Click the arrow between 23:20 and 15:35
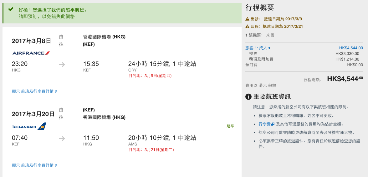The image size is (368, 177). (62, 64)
